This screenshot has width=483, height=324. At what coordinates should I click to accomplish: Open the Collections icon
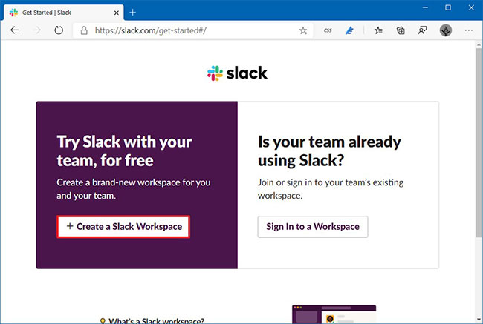(401, 30)
